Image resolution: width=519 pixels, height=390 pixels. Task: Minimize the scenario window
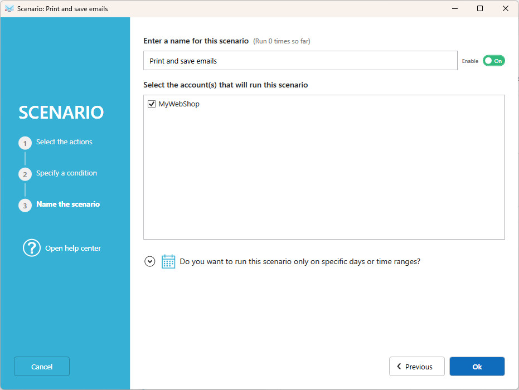coord(455,8)
